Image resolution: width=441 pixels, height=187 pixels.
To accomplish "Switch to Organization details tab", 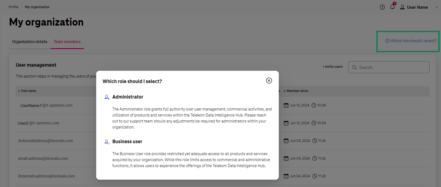I will pos(30,42).
